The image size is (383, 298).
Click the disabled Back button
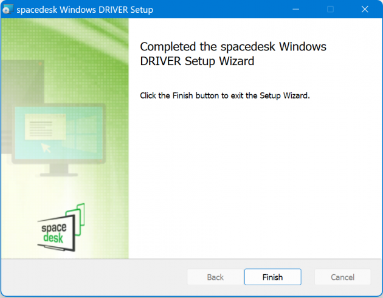[x=215, y=277]
